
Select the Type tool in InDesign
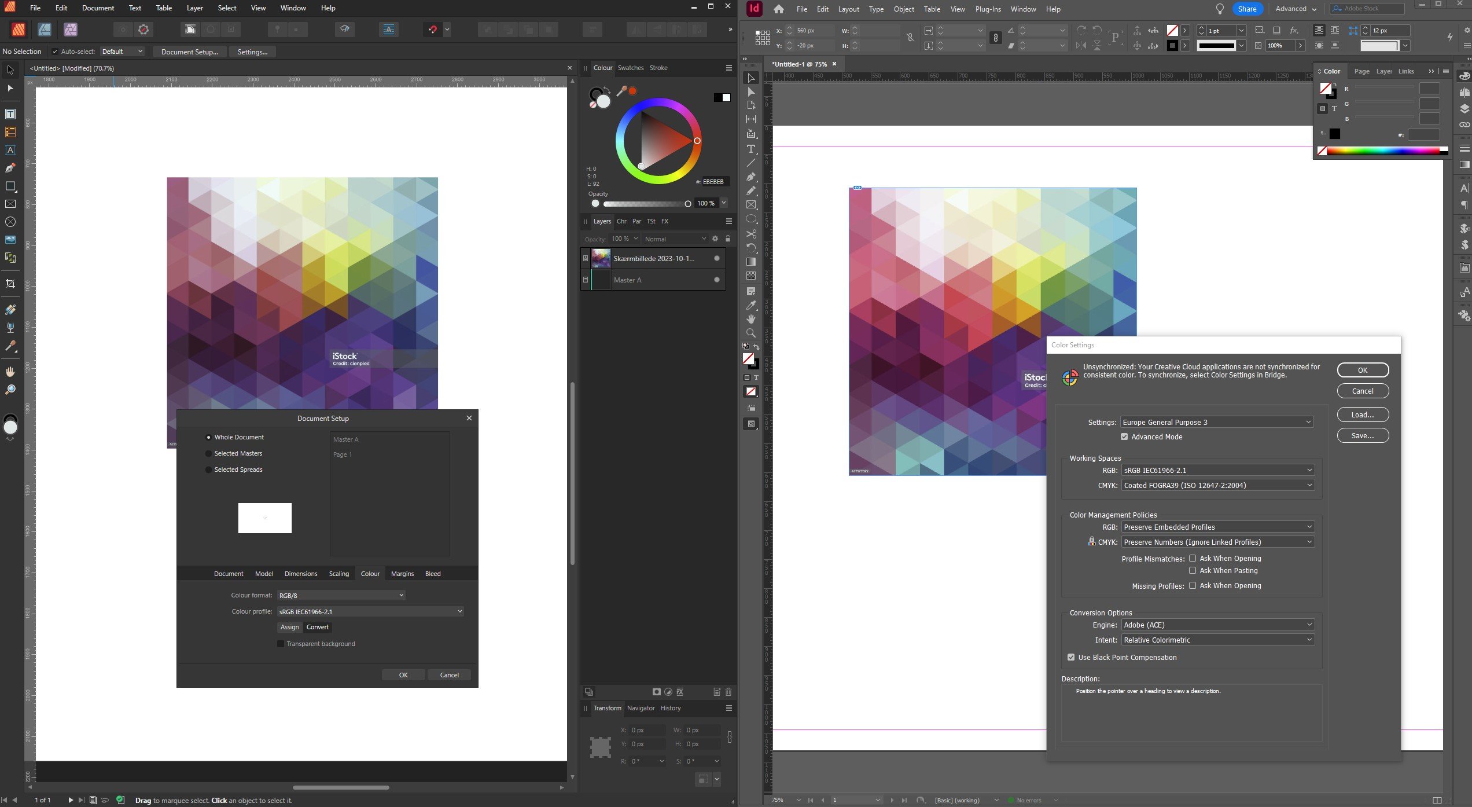coord(751,149)
